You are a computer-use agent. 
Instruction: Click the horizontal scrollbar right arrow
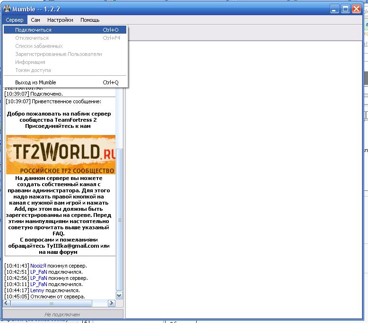[112, 303]
